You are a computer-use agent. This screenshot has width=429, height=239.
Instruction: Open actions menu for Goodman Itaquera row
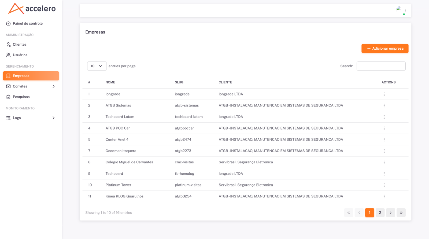click(x=384, y=151)
